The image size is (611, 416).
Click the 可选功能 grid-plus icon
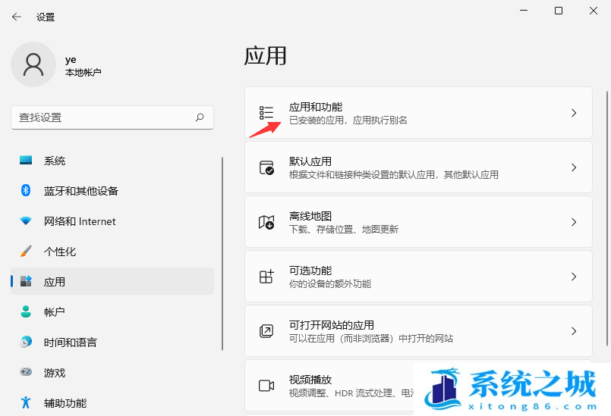pyautogui.click(x=266, y=277)
